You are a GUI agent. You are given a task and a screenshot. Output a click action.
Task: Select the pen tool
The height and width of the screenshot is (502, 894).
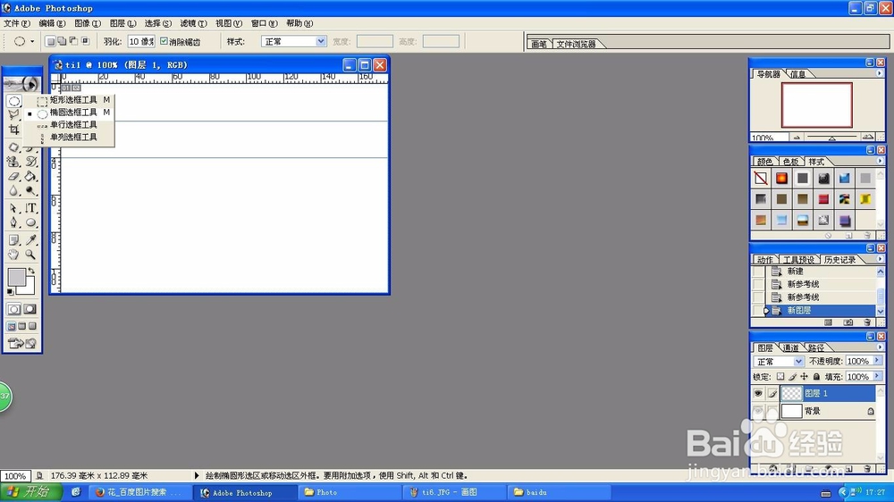pos(13,222)
